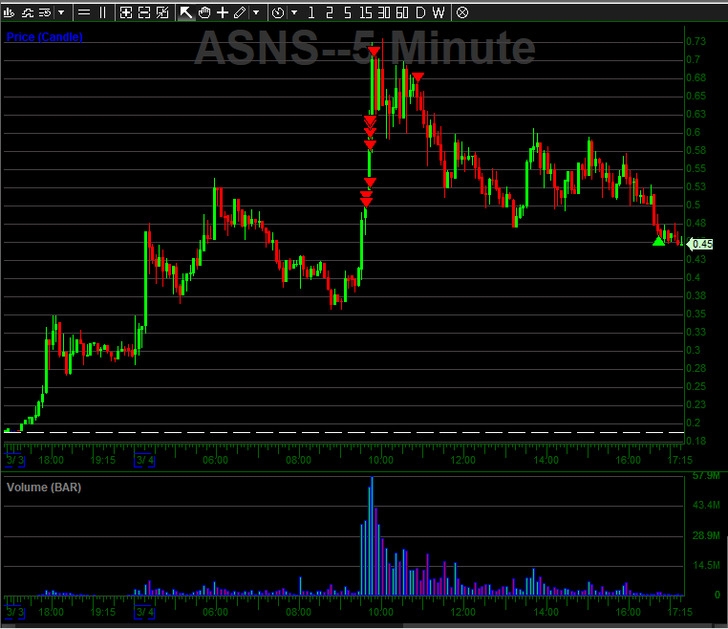728x629 pixels.
Task: Switch to 2 minute timeframe
Action: pyautogui.click(x=330, y=12)
